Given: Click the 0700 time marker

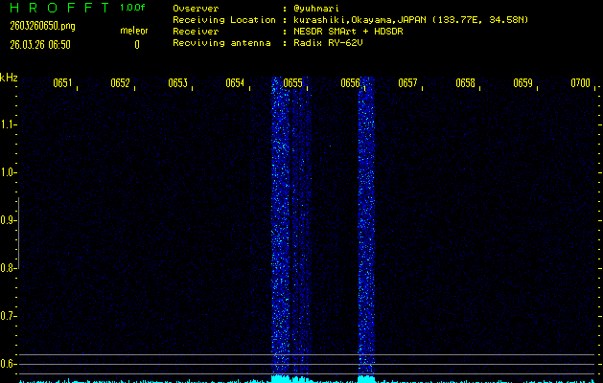Looking at the screenshot, I should coord(580,83).
